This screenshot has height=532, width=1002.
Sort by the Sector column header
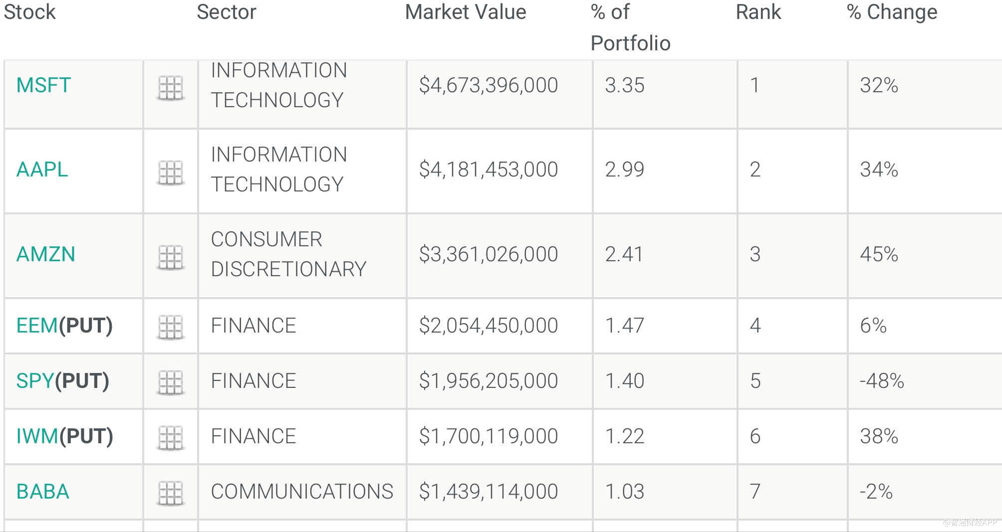(227, 12)
